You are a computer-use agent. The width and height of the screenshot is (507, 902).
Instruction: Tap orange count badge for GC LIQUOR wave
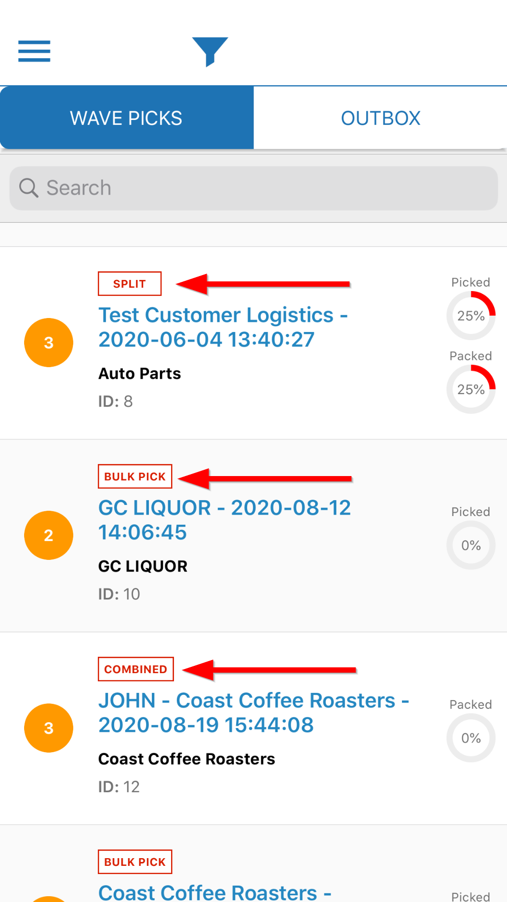(x=49, y=535)
